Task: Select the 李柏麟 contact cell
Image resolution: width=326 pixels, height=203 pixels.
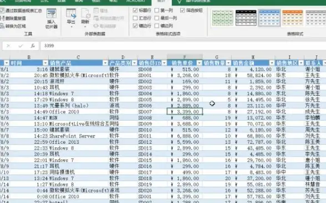Action: pos(315,118)
